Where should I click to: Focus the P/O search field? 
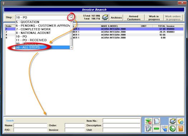tap(30, 130)
